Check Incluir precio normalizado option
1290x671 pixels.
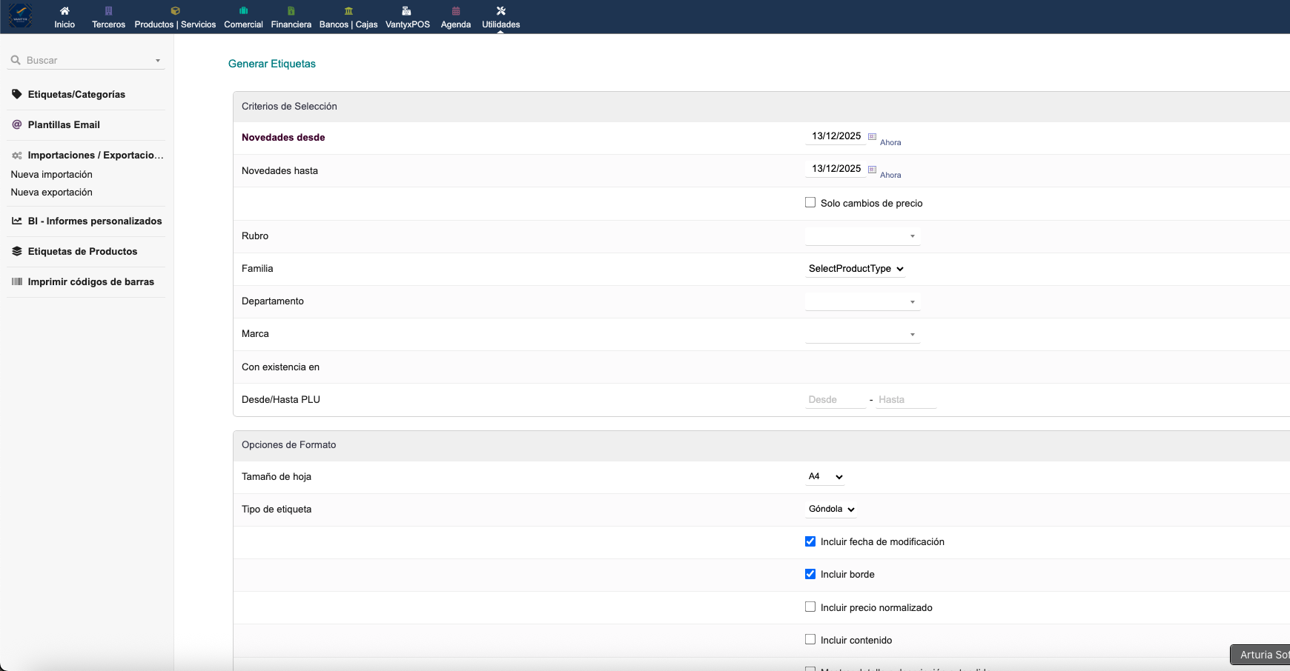pos(810,607)
